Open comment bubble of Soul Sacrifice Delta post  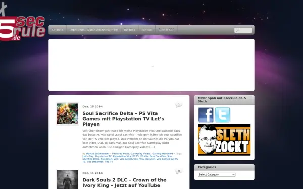(179, 105)
